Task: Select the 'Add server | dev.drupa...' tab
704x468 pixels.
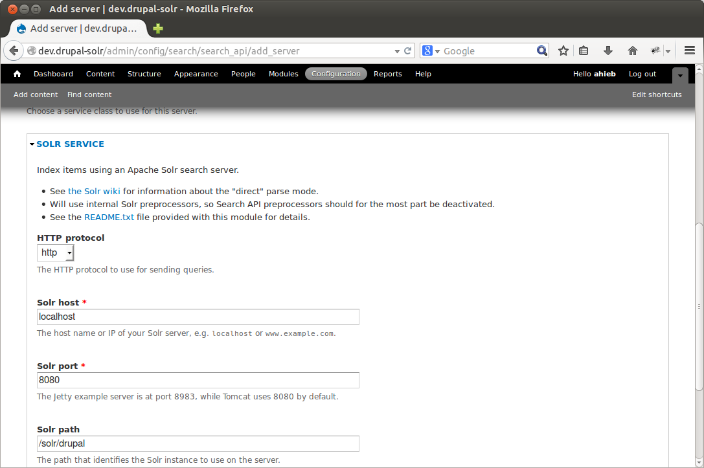Action: (x=78, y=28)
